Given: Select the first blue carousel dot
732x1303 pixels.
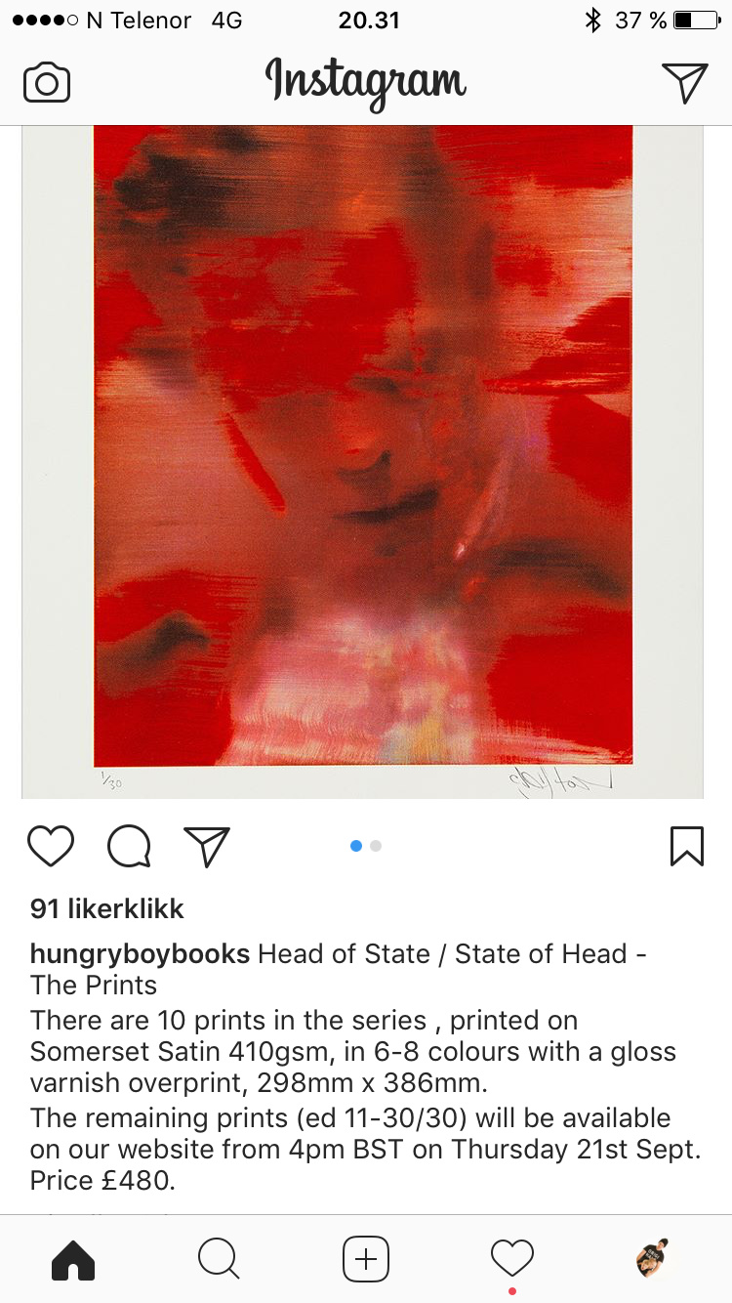Looking at the screenshot, I should tap(356, 846).
